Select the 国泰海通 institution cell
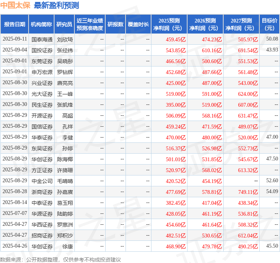This screenshot has width=280, height=263. point(42,39)
